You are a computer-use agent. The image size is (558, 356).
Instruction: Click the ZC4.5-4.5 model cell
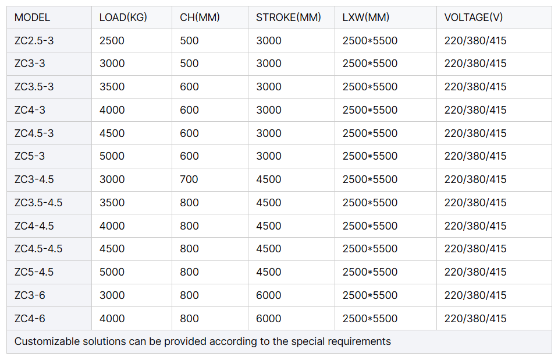click(x=38, y=249)
